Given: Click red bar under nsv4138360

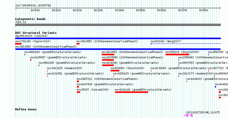Looking at the screenshot, I should [108, 65].
